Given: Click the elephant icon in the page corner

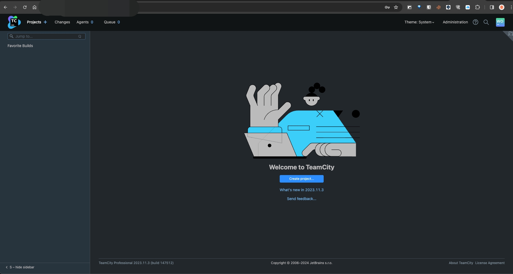Looking at the screenshot, I should pyautogui.click(x=510, y=34).
